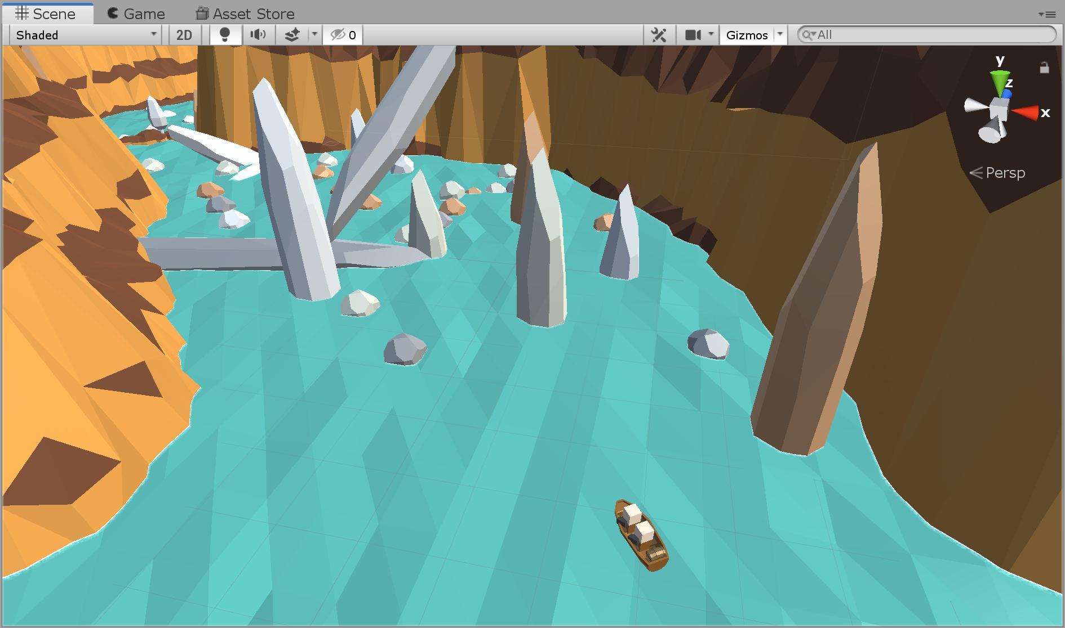Image resolution: width=1065 pixels, height=628 pixels.
Task: Open the Asset Store tab
Action: [x=245, y=14]
